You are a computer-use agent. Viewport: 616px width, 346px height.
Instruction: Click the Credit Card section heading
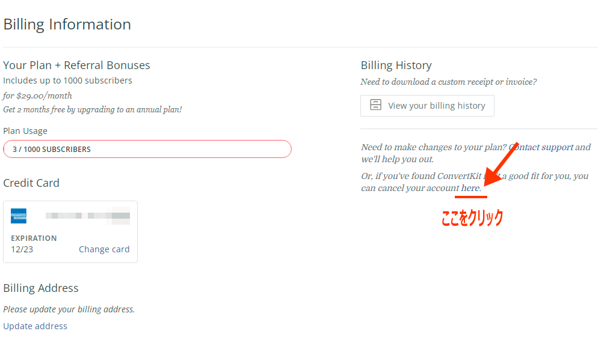[x=31, y=183]
